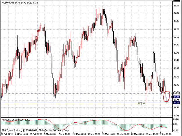Select the 85.70 price axis label
Viewport: 182px width, 136px height.
tap(176, 77)
